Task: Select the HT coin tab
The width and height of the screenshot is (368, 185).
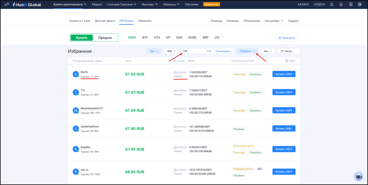Action: click(168, 38)
